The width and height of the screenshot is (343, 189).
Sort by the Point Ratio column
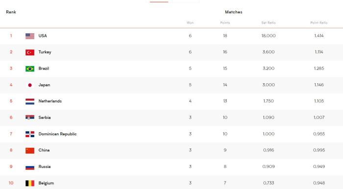[x=318, y=23]
